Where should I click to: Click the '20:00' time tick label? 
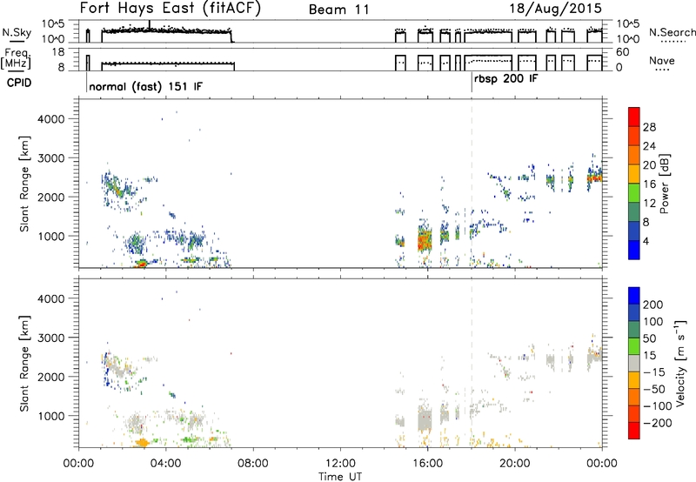(515, 464)
